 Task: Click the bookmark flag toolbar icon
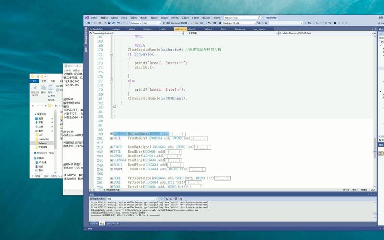point(335,23)
